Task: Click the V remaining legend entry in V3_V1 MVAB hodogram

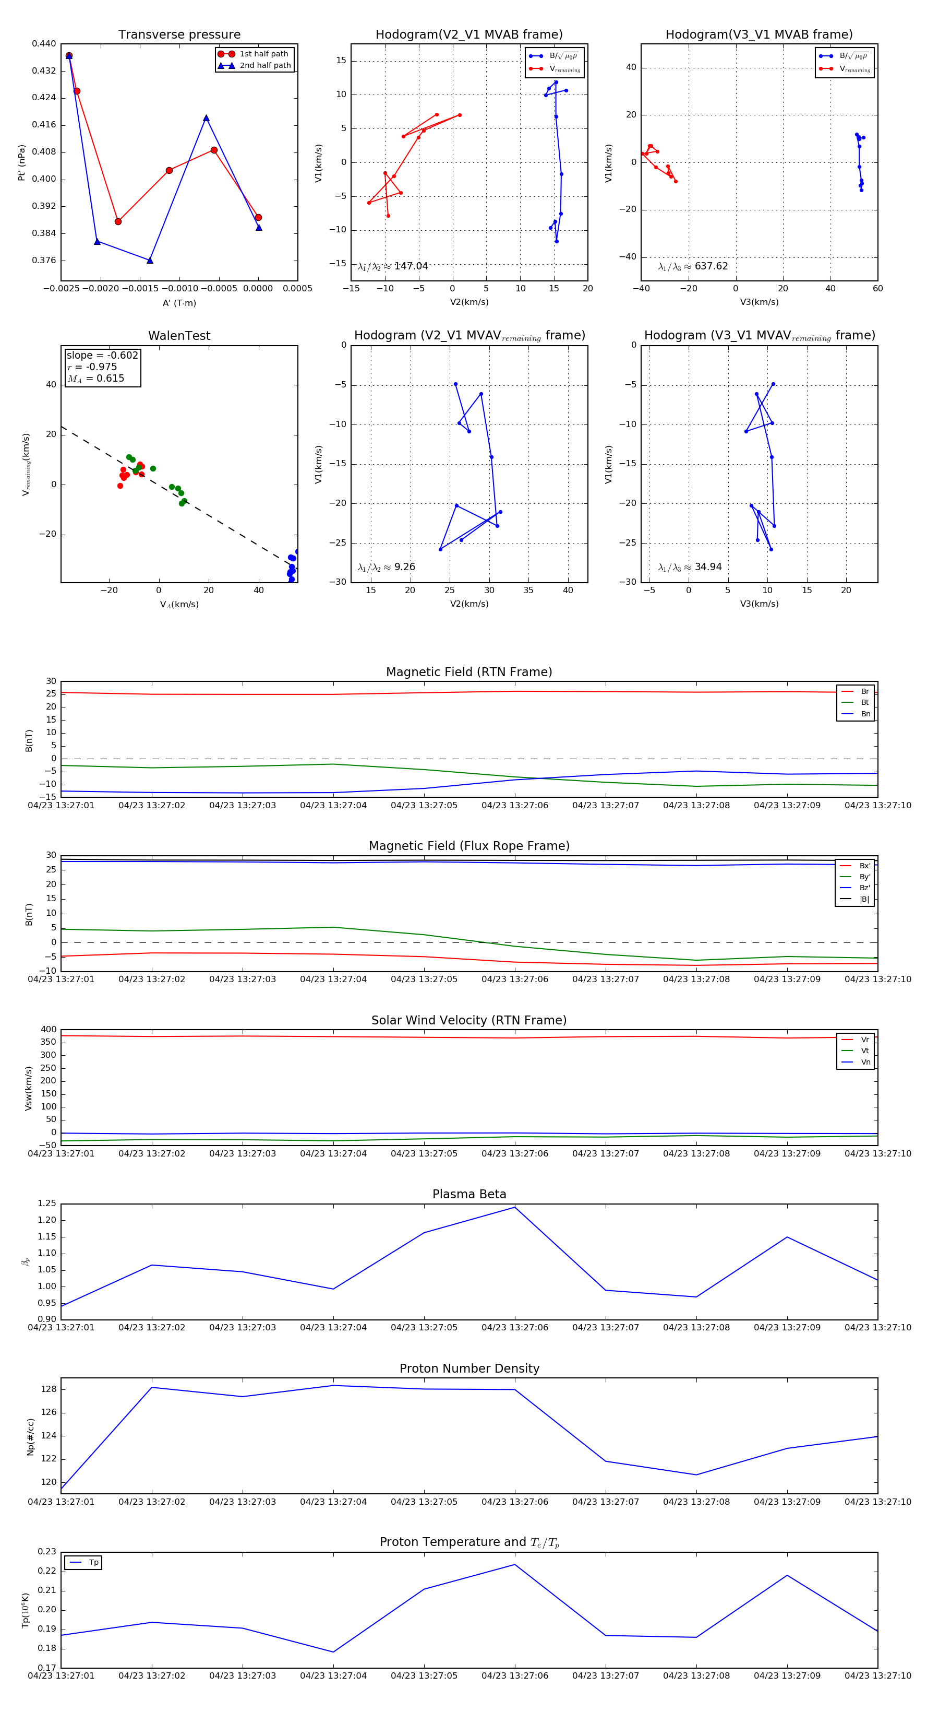Action: point(845,69)
